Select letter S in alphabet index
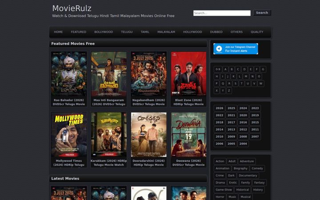 pyautogui.click(x=236, y=84)
